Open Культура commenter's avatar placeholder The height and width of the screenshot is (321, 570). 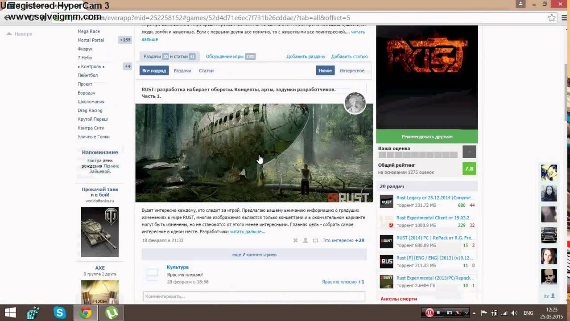click(x=152, y=275)
